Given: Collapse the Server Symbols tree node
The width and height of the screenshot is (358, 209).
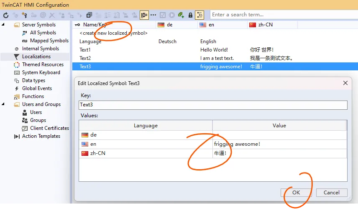Looking at the screenshot, I should pos(3,24).
